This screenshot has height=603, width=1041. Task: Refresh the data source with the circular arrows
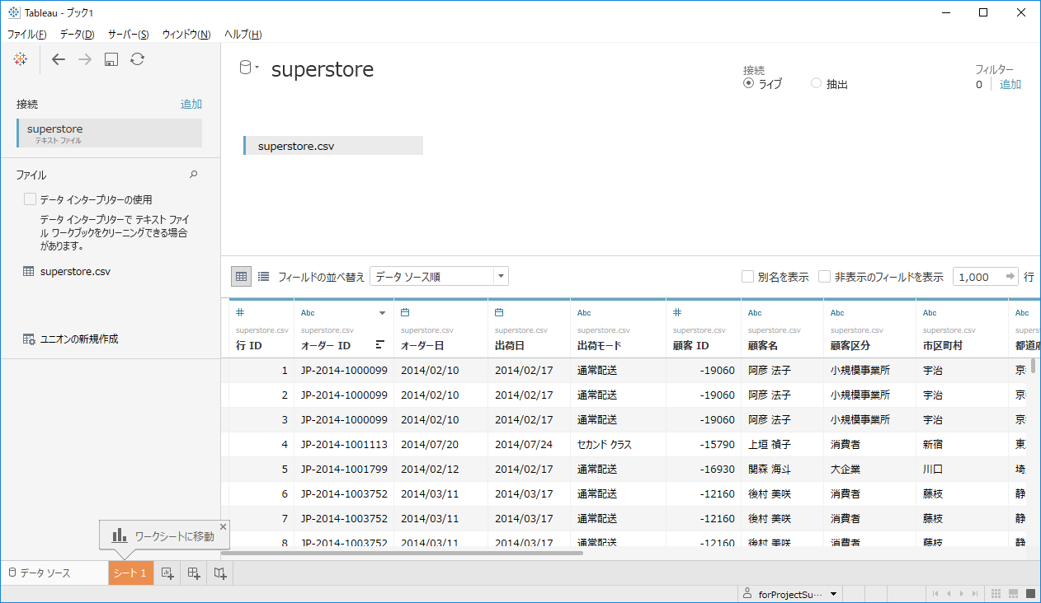pos(138,59)
